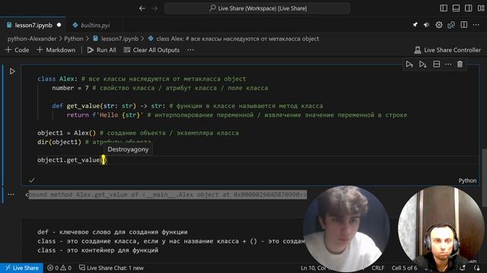
Task: Open cell toolbar More Actions ellipsis
Action: (x=448, y=64)
